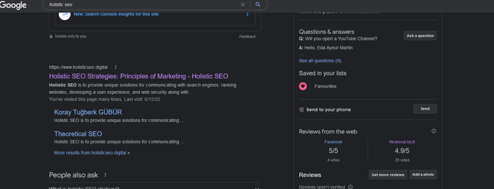
Task: Open the info icon beside Reviews from the web
Action: click(x=433, y=131)
